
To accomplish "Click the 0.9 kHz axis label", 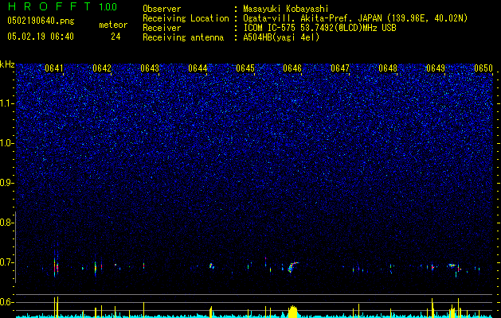I will tap(6, 183).
